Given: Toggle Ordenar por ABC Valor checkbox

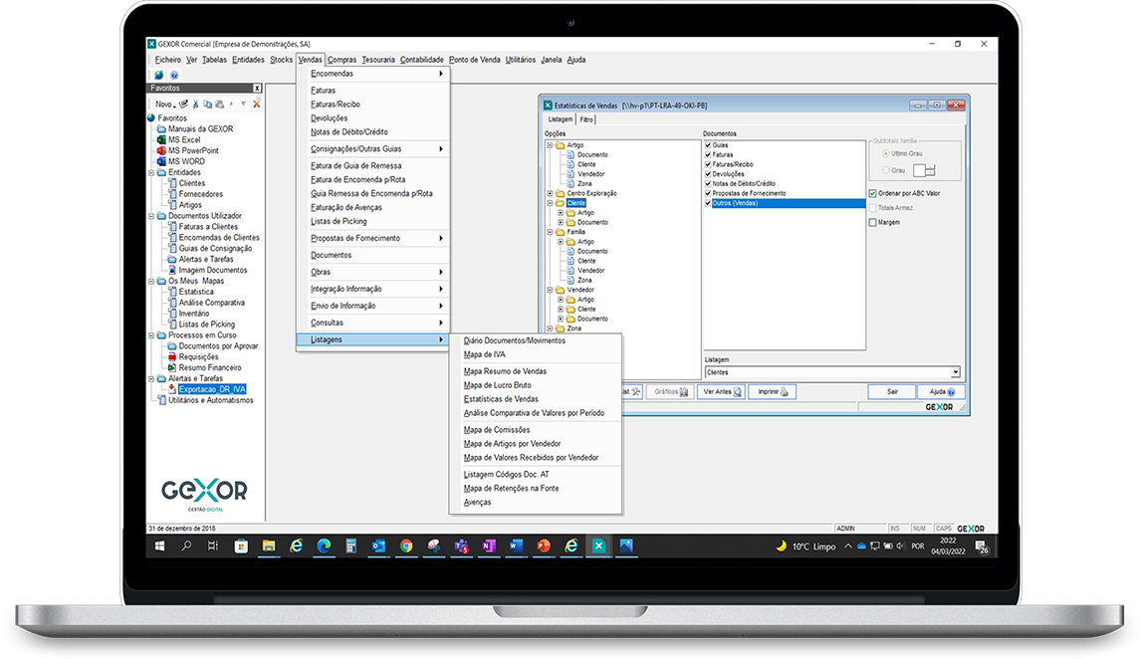Looking at the screenshot, I should point(872,193).
